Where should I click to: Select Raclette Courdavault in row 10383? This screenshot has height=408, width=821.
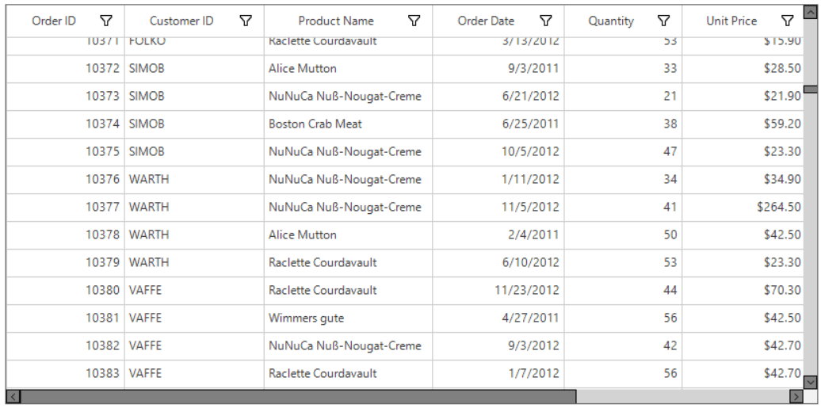(x=348, y=374)
